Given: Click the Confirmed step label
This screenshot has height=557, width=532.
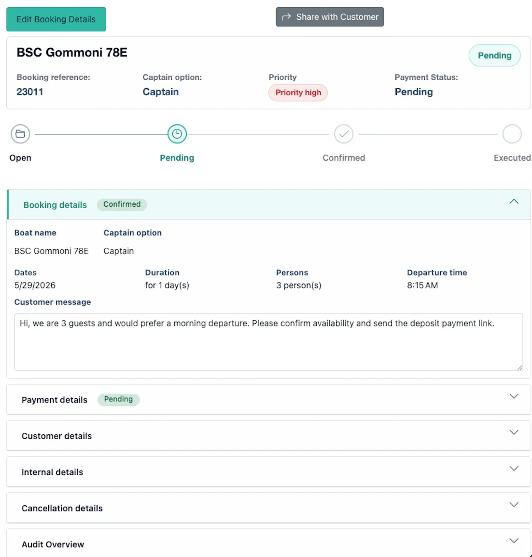Looking at the screenshot, I should tap(344, 157).
